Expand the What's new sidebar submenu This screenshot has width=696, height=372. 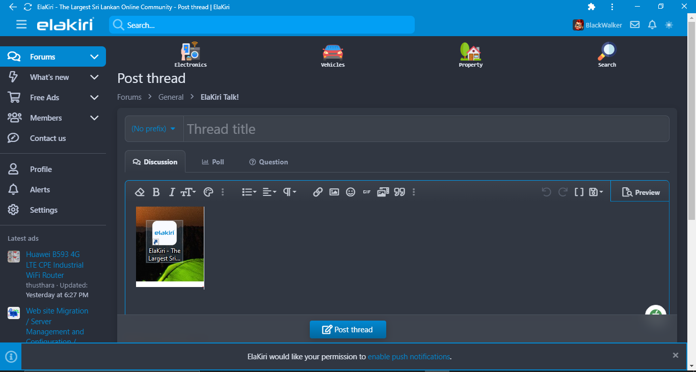pyautogui.click(x=94, y=77)
